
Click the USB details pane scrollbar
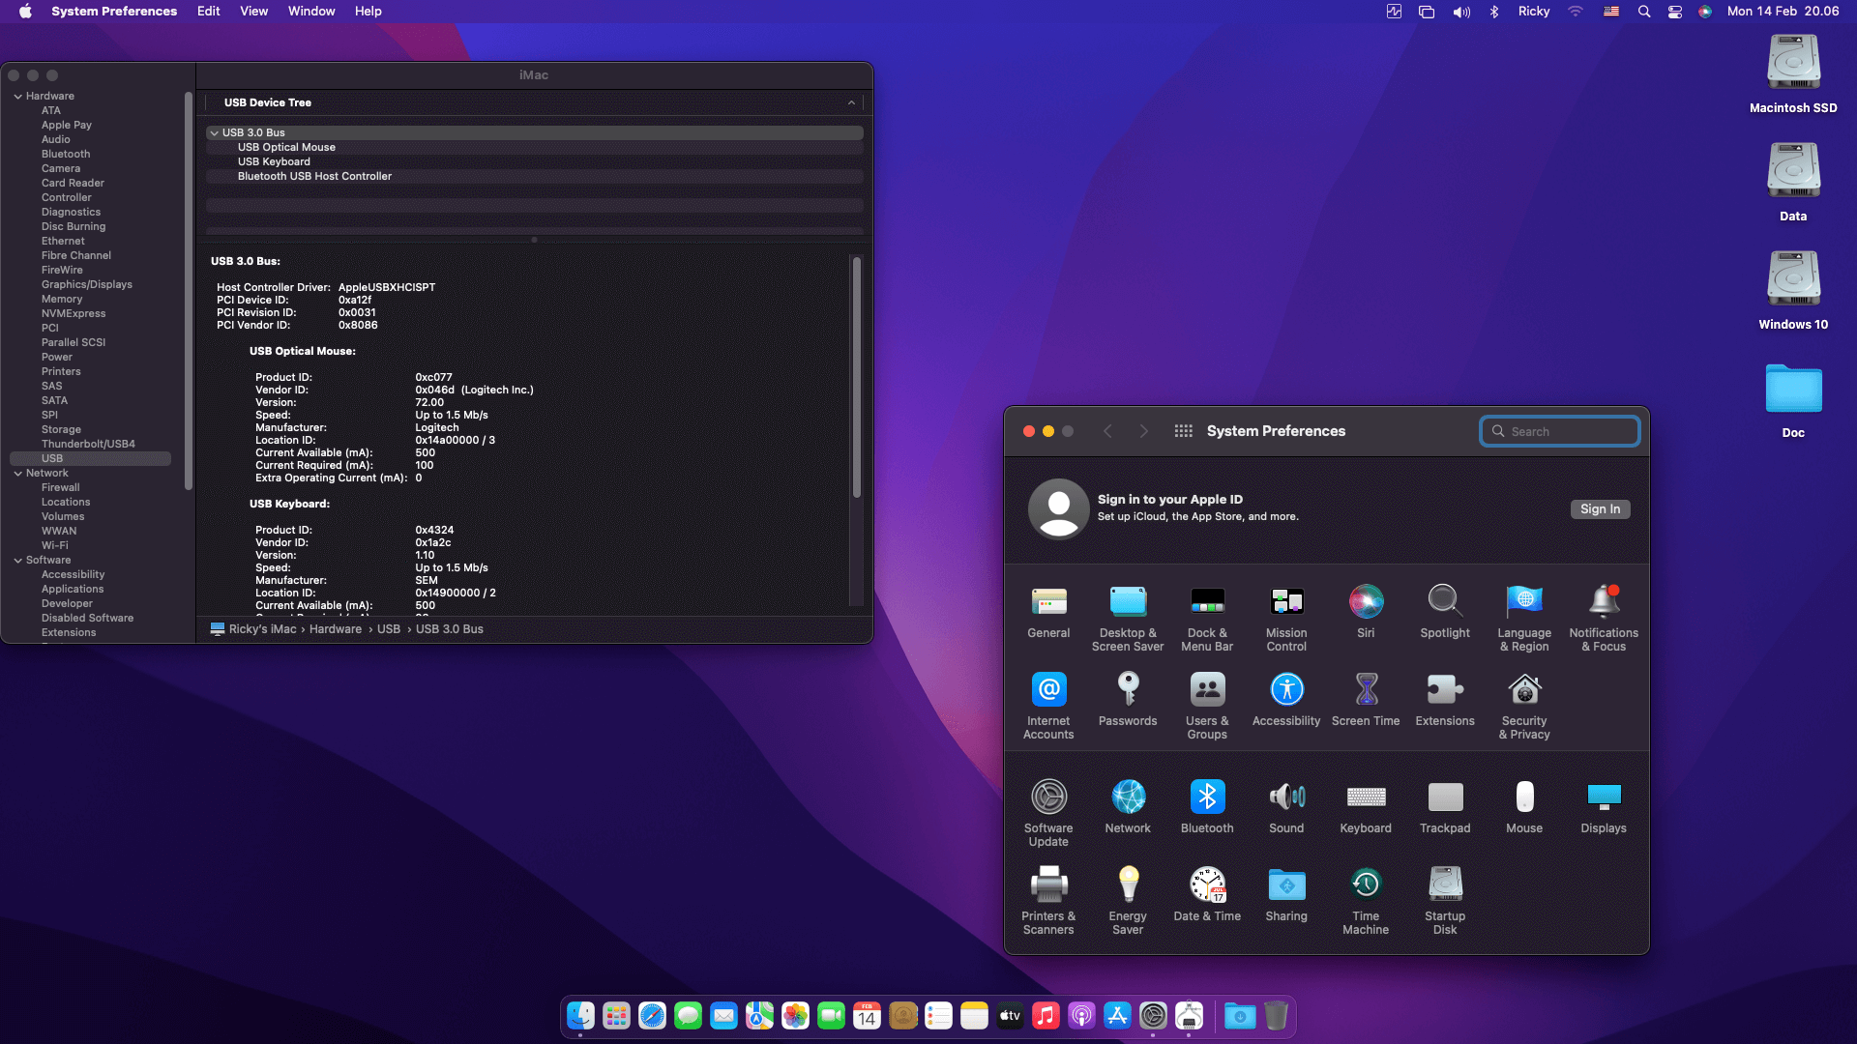coord(856,377)
